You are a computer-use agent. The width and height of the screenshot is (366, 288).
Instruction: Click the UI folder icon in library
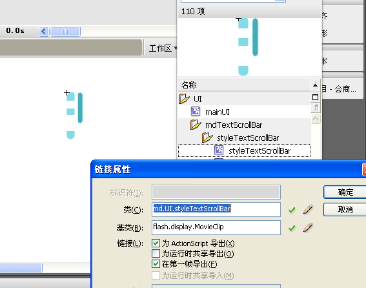click(x=184, y=99)
